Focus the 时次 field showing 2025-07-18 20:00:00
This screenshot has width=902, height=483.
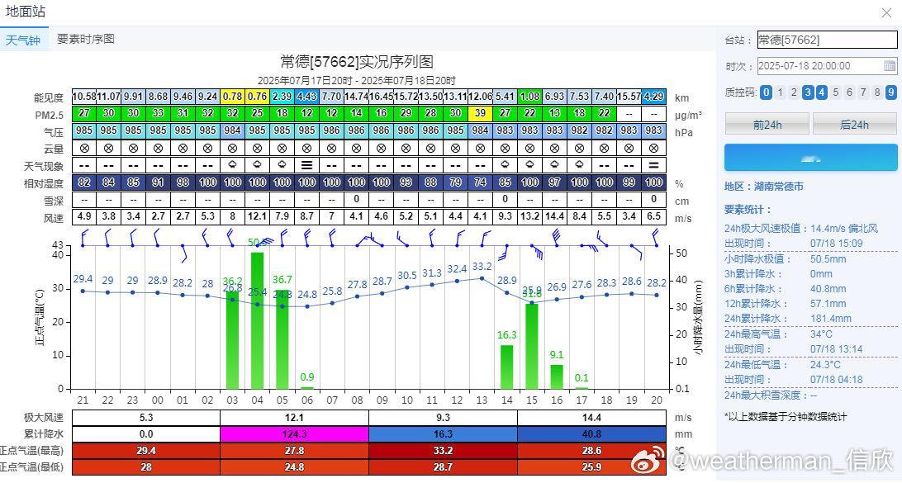(x=827, y=65)
